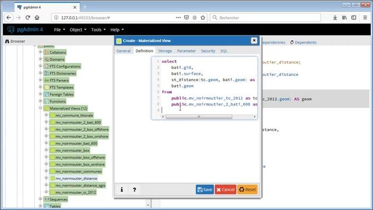Click the mv_noirmoutier_distance view icon

[52, 178]
